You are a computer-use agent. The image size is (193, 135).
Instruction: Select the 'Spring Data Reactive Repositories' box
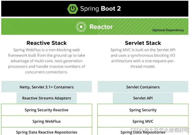(x=46, y=131)
